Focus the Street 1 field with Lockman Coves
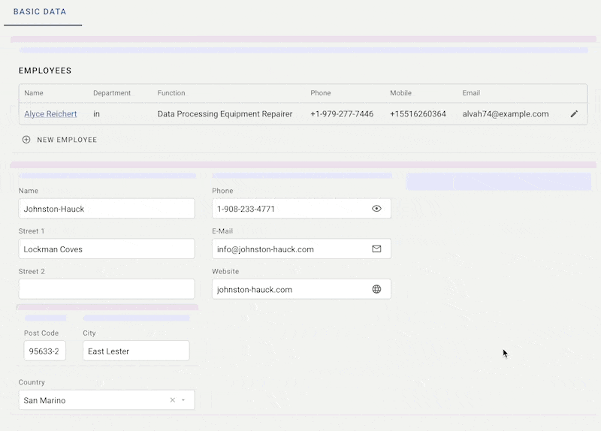 coord(106,249)
